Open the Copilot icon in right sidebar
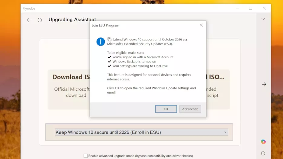 pyautogui.click(x=263, y=141)
